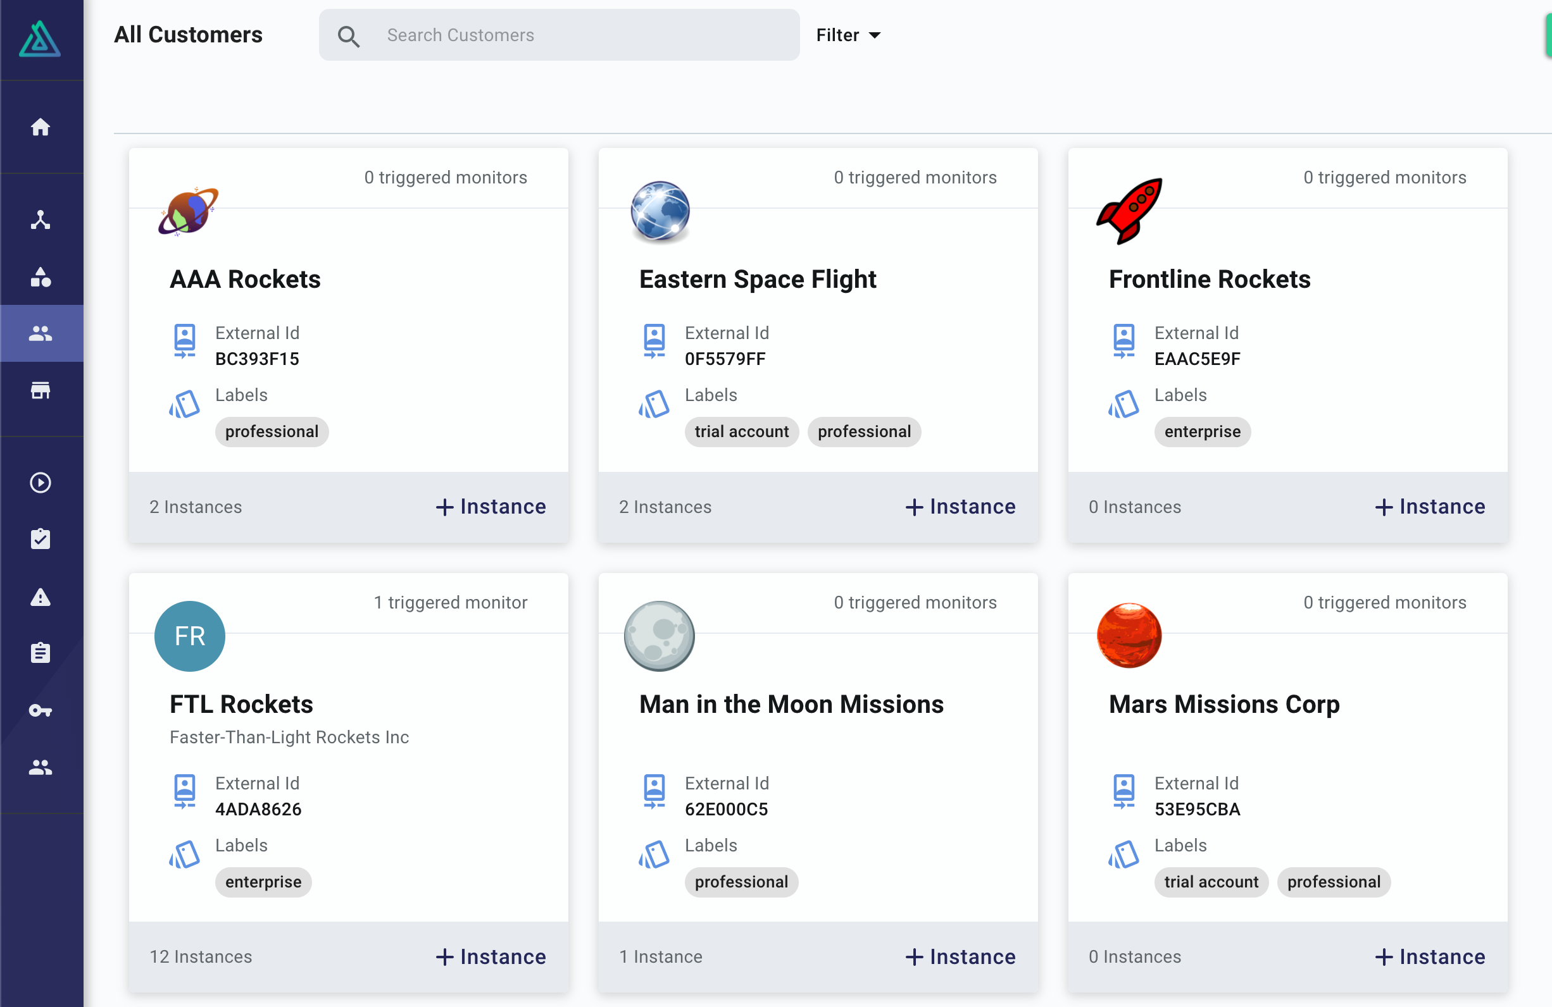Screen dimensions: 1552x1007
Task: Select the enterprise label on Frontline Rockets
Action: point(1202,431)
